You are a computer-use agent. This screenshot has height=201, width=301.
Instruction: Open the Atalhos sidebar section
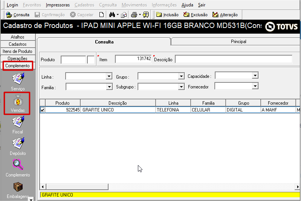point(18,37)
